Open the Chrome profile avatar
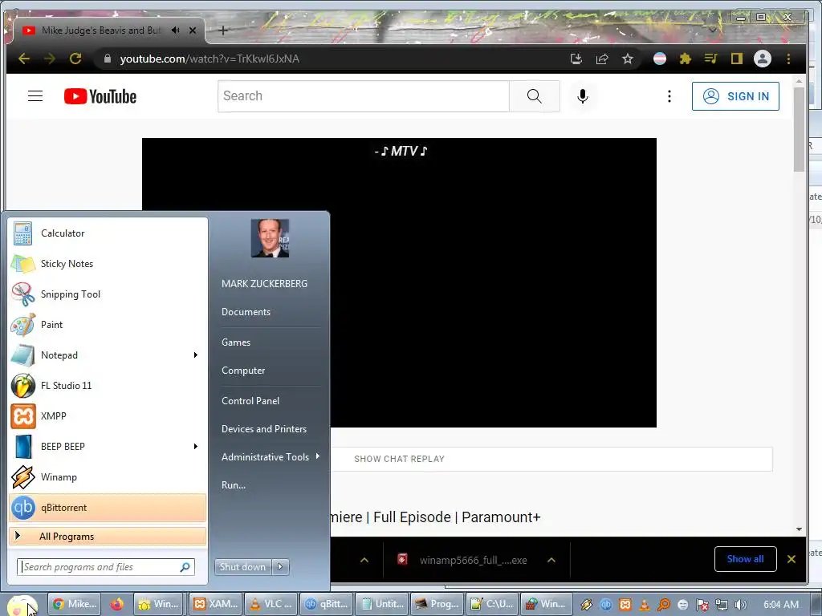Image resolution: width=822 pixels, height=616 pixels. pos(763,59)
